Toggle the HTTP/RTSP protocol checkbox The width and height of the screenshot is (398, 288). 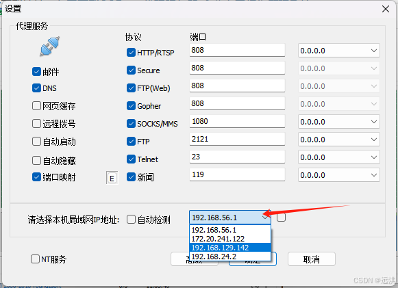point(131,53)
